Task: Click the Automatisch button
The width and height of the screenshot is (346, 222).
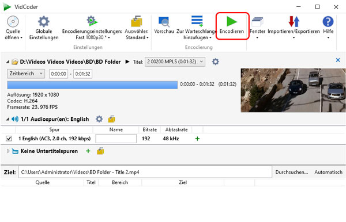Action: 328,172
